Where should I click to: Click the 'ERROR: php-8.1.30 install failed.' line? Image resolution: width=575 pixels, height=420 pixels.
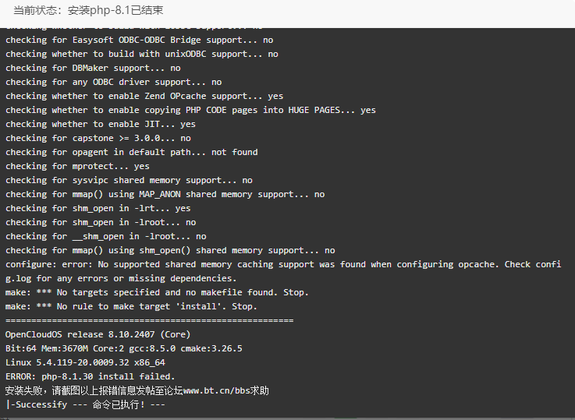point(91,376)
